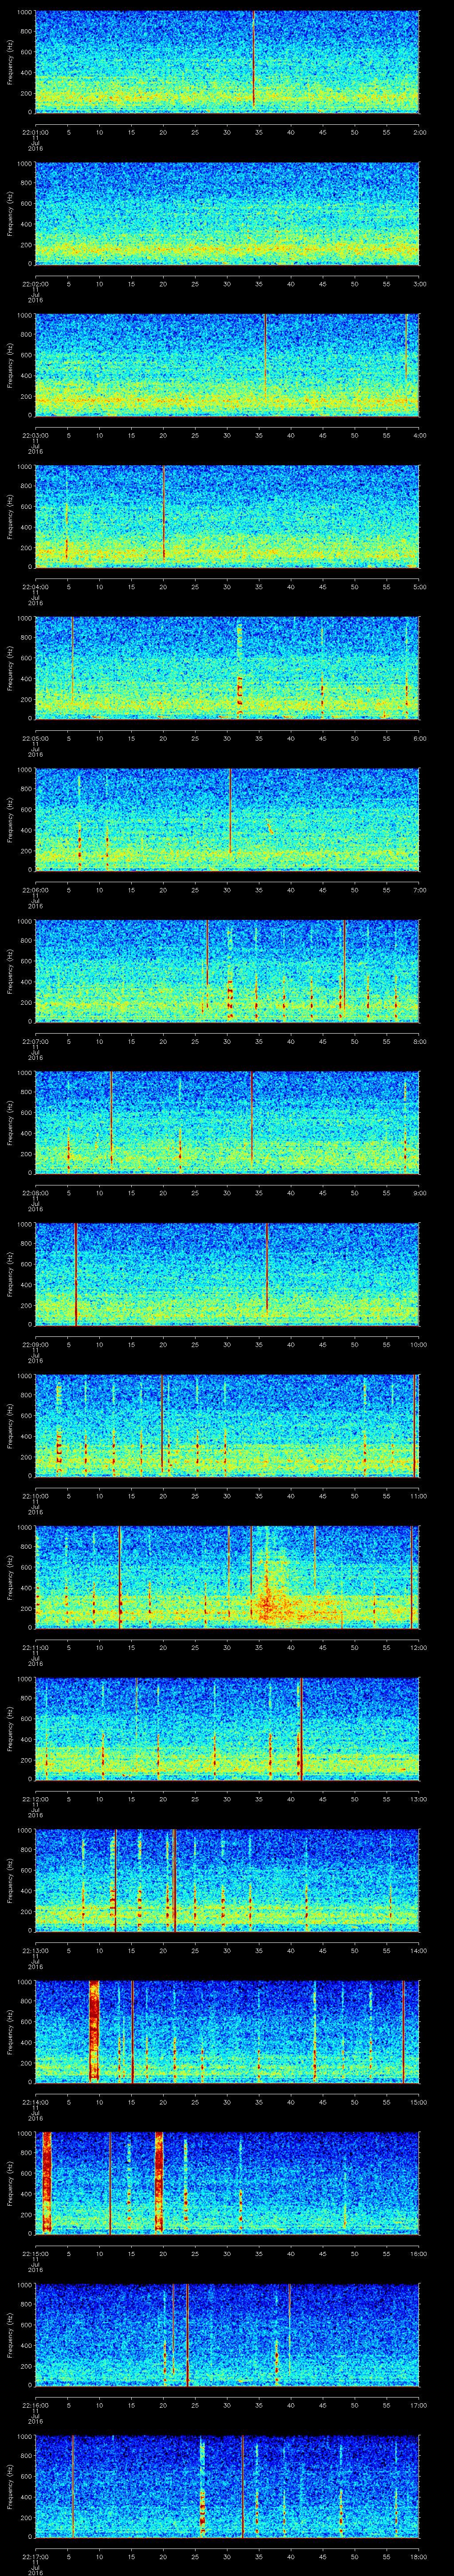Open the spectrogram panel starting at 22:11:00
The height and width of the screenshot is (2576, 454).
point(227,1577)
